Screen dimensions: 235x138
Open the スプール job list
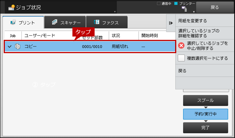point(205,100)
